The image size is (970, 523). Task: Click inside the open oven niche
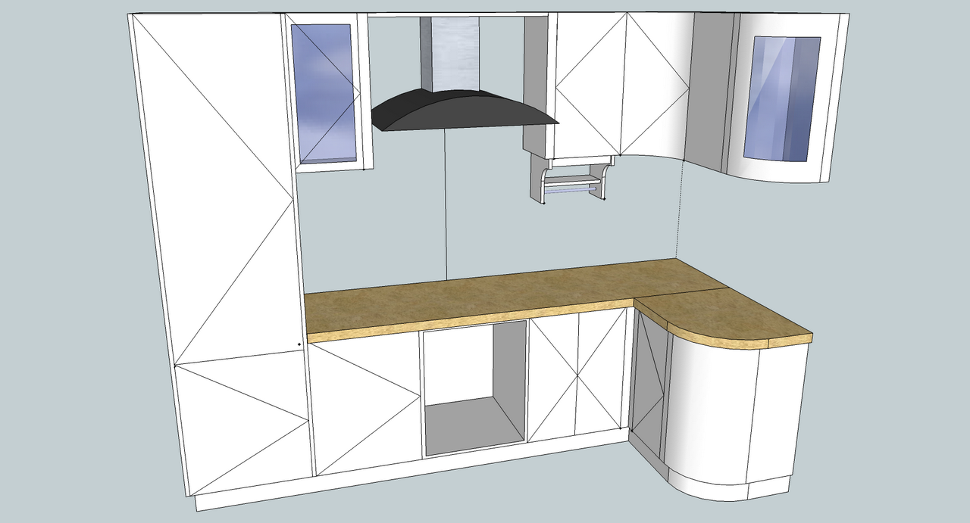(x=474, y=386)
